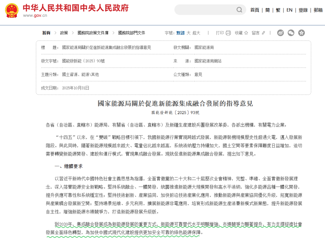Set font size to 大
Screen dimensions: 325x242
click(x=188, y=33)
